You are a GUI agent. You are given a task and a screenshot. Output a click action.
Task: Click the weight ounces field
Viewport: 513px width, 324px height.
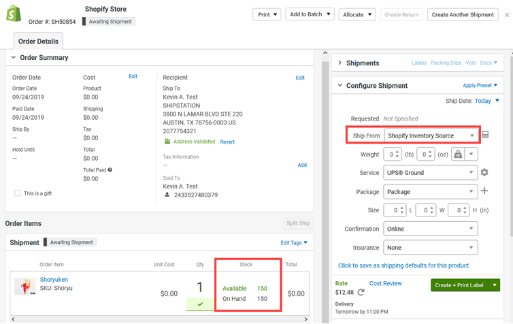point(425,154)
